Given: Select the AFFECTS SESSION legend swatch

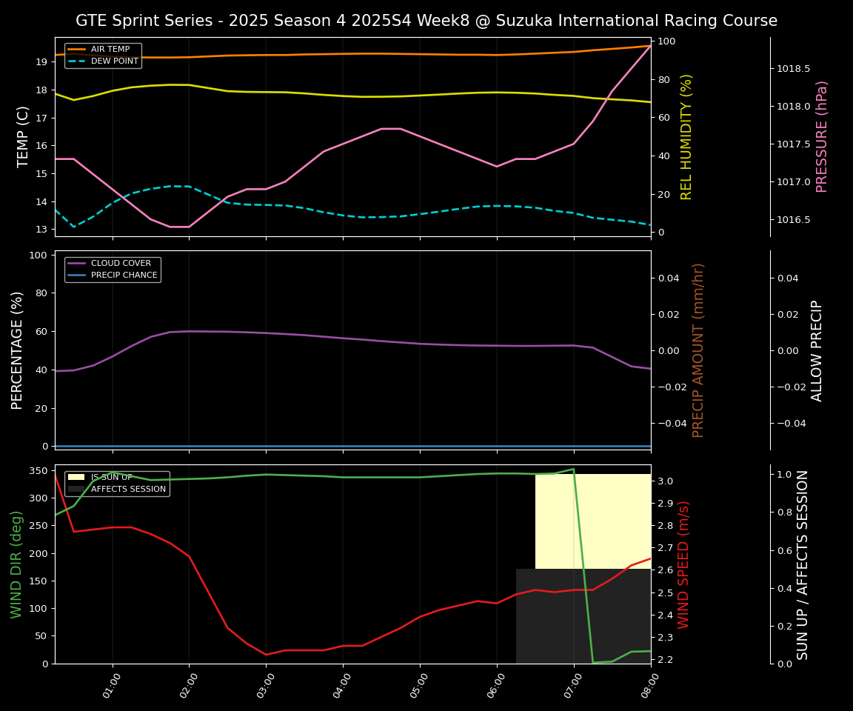Looking at the screenshot, I should (77, 490).
